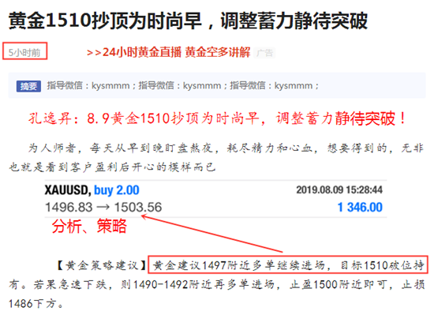Image resolution: width=434 pixels, height=315 pixels.
Task: Click the last line 1486下方
Action: 36,304
